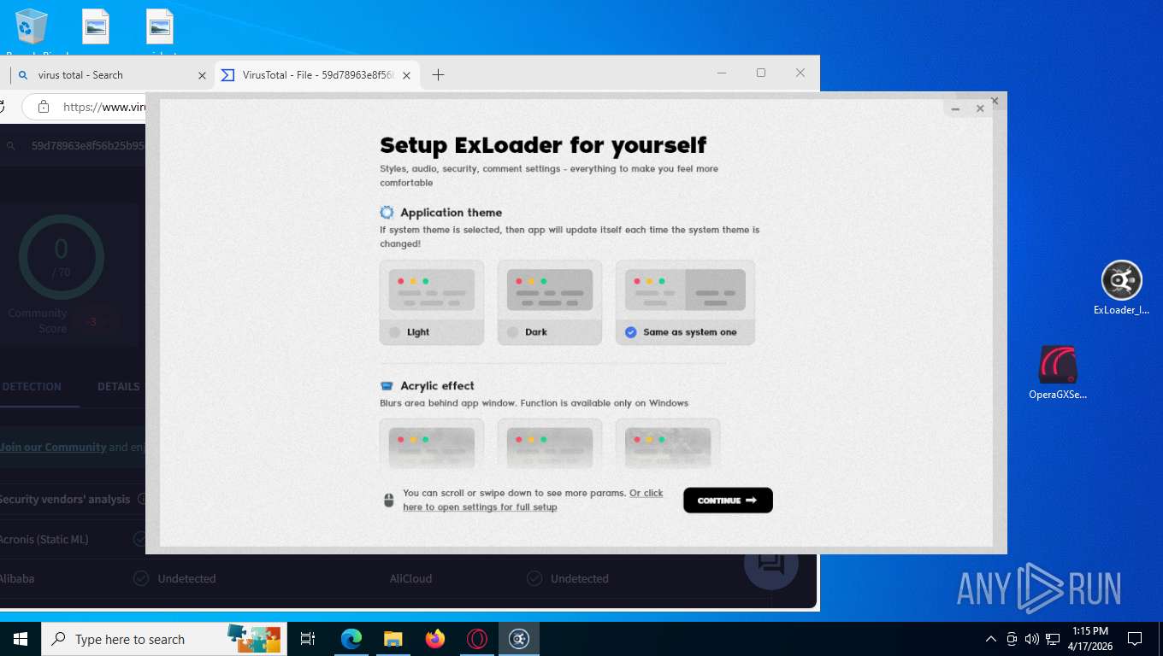Click the lock icon in browser address bar
This screenshot has height=656, width=1163.
(x=42, y=108)
